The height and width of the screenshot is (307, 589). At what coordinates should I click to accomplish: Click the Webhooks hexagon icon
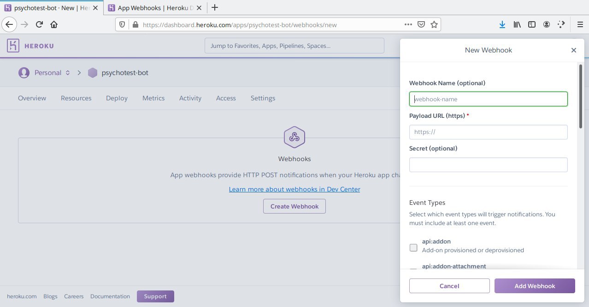click(x=294, y=137)
